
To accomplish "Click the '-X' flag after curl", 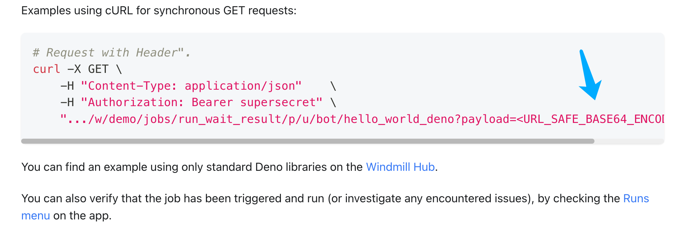I will (x=74, y=69).
